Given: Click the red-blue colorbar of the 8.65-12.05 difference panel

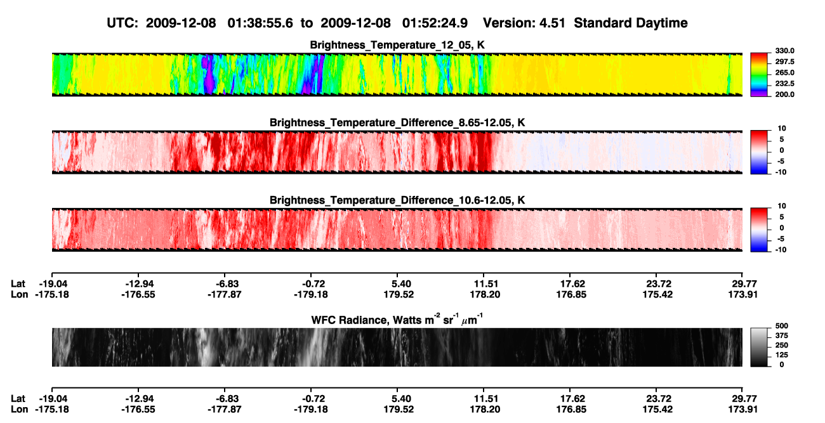Looking at the screenshot, I should (760, 152).
